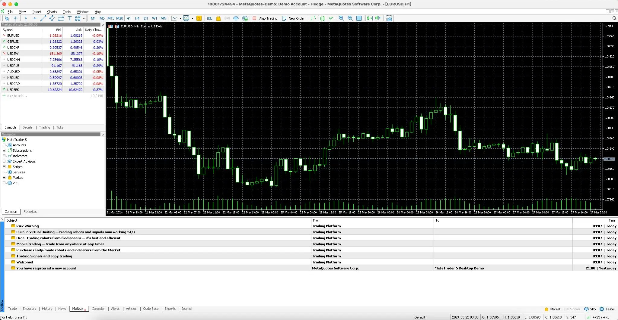Switch timeframe to H4
The image size is (618, 320).
pos(137,18)
